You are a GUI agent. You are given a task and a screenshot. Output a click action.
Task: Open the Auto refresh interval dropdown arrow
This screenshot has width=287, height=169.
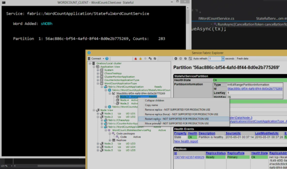point(223,58)
